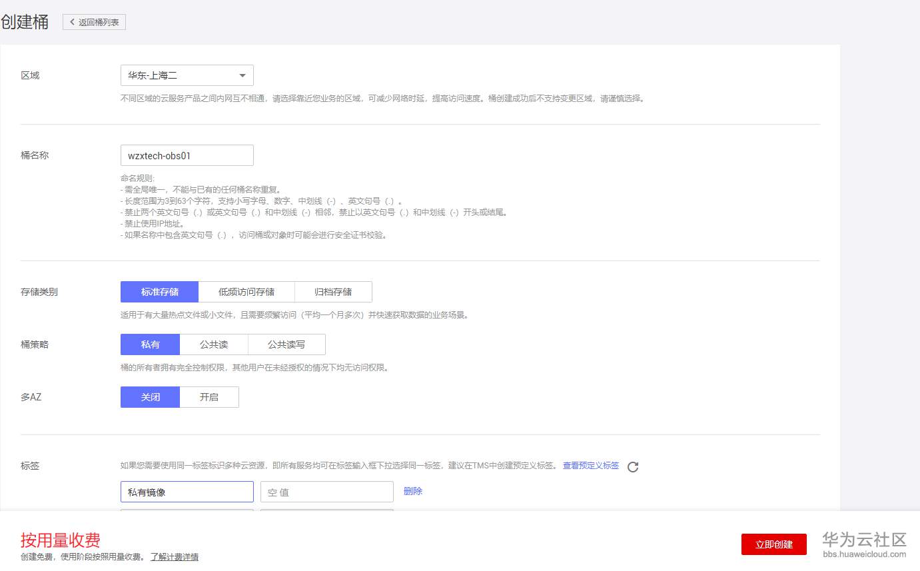Image resolution: width=920 pixels, height=571 pixels.
Task: Enable 多AZ by clicking 开启
Action: (x=209, y=397)
